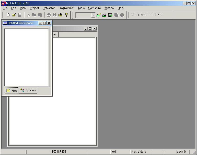Viewport: 197px width, 155px height.
Task: Click the Open File folder icon
Action: click(14, 15)
